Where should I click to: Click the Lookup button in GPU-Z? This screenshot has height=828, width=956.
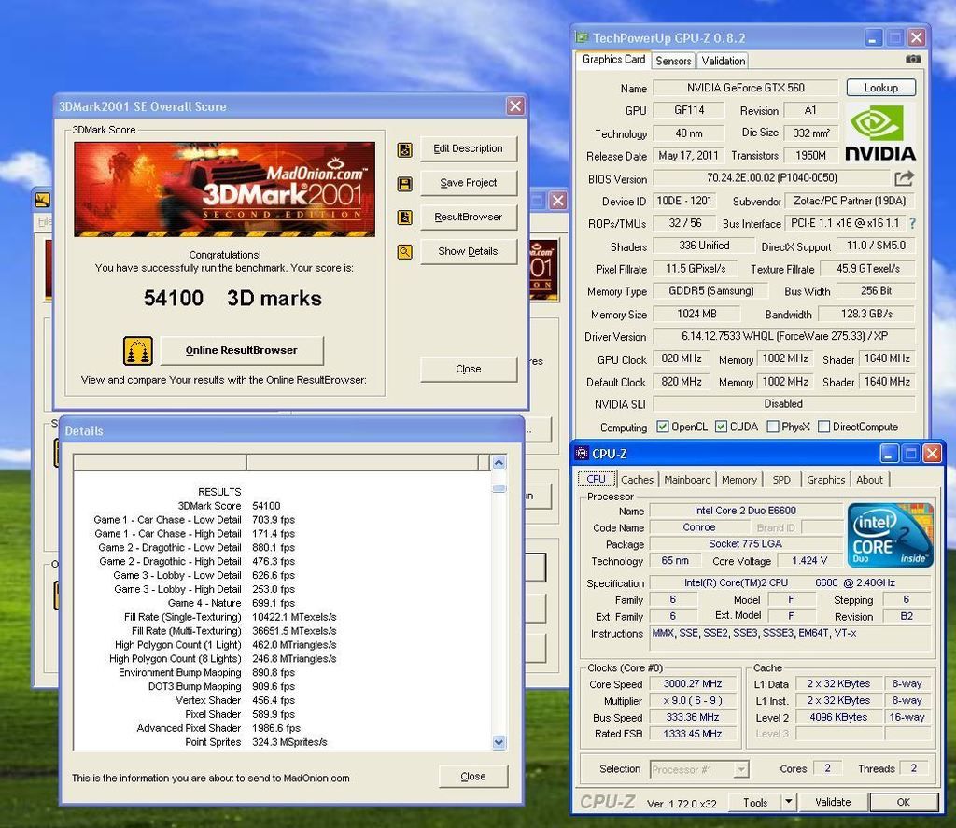tap(881, 88)
